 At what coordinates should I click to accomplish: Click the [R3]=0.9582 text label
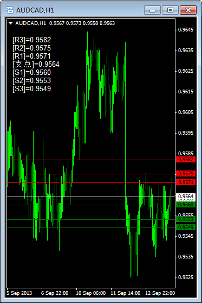coord(32,40)
